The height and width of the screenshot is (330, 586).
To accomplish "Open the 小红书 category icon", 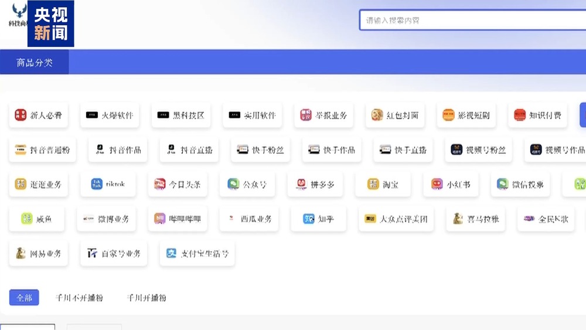I will 437,184.
